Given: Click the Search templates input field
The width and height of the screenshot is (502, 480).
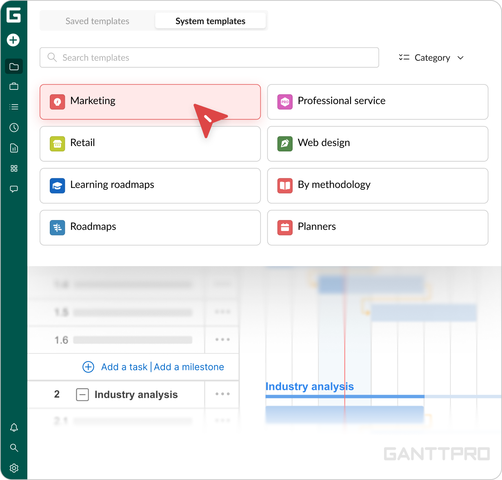Looking at the screenshot, I should point(209,58).
